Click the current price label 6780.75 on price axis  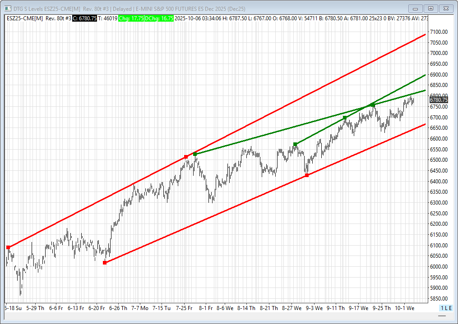438,100
